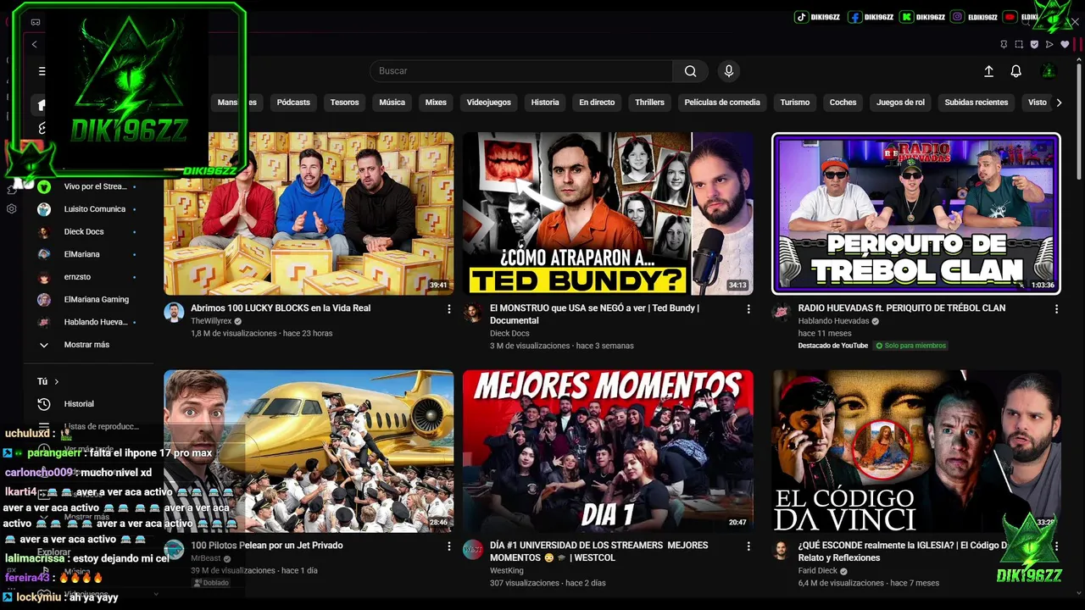Select the Turismo chip

795,103
